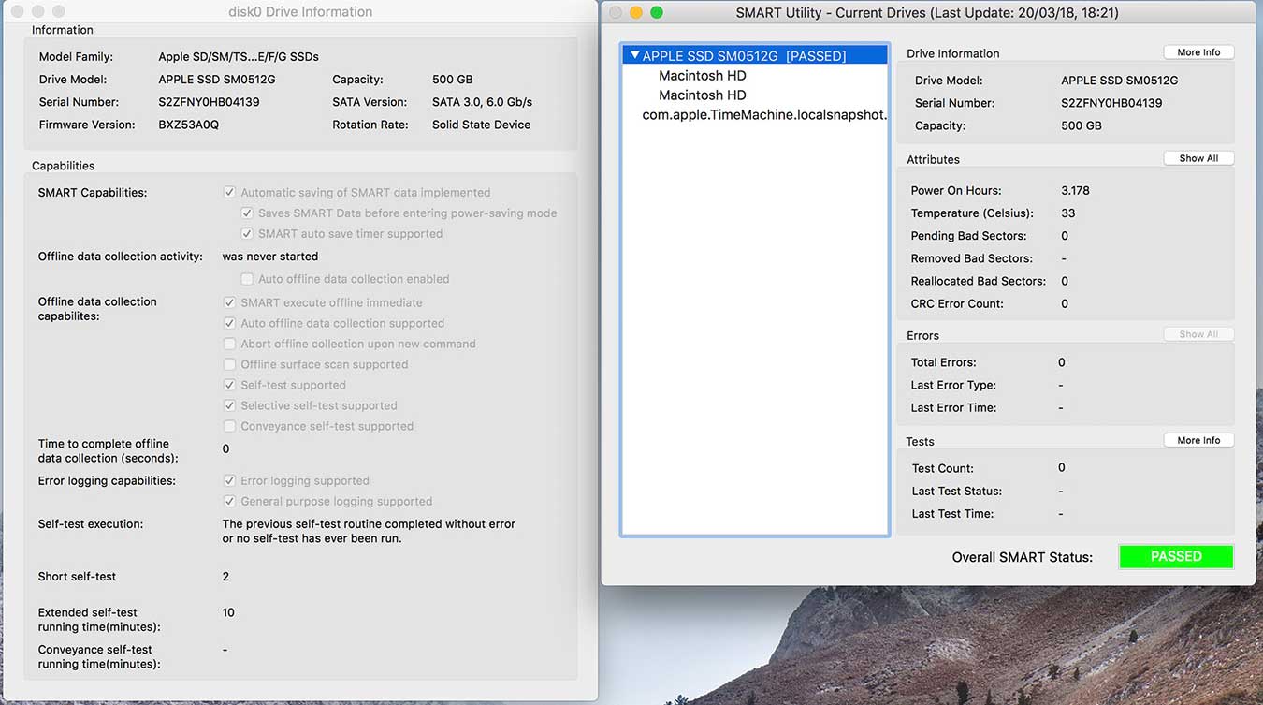Screen dimensions: 1263x705
Task: Click 'was never started' offline collection status
Action: point(270,257)
